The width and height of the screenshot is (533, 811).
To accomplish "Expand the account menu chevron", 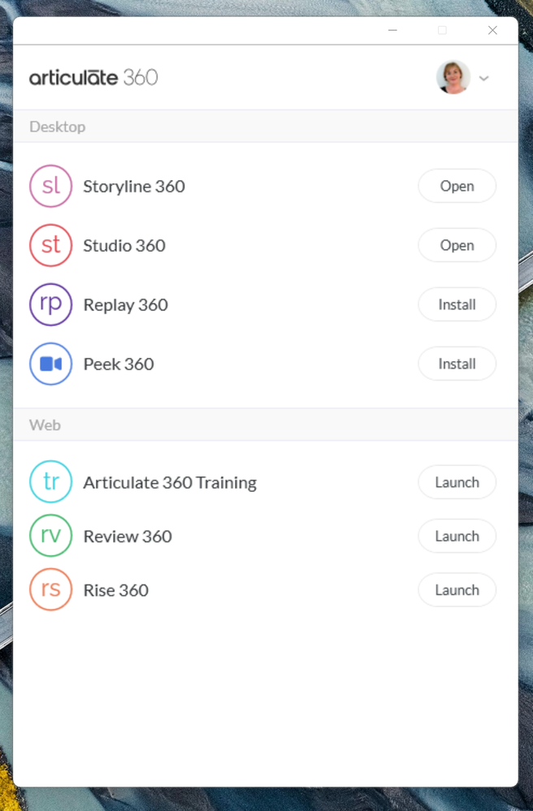I will coord(483,79).
